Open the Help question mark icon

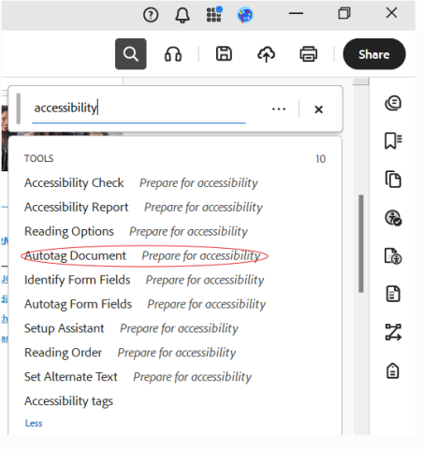click(x=151, y=14)
